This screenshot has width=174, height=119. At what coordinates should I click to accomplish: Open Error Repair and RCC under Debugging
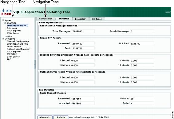18,44
